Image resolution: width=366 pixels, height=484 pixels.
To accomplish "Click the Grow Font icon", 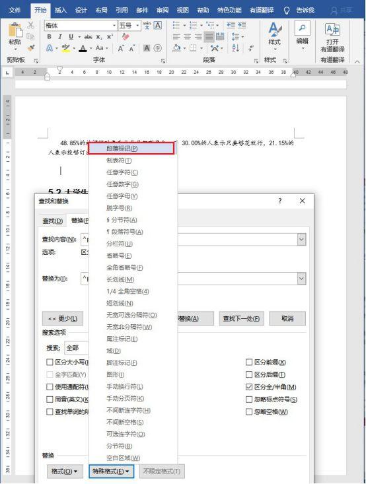I will click(x=121, y=48).
